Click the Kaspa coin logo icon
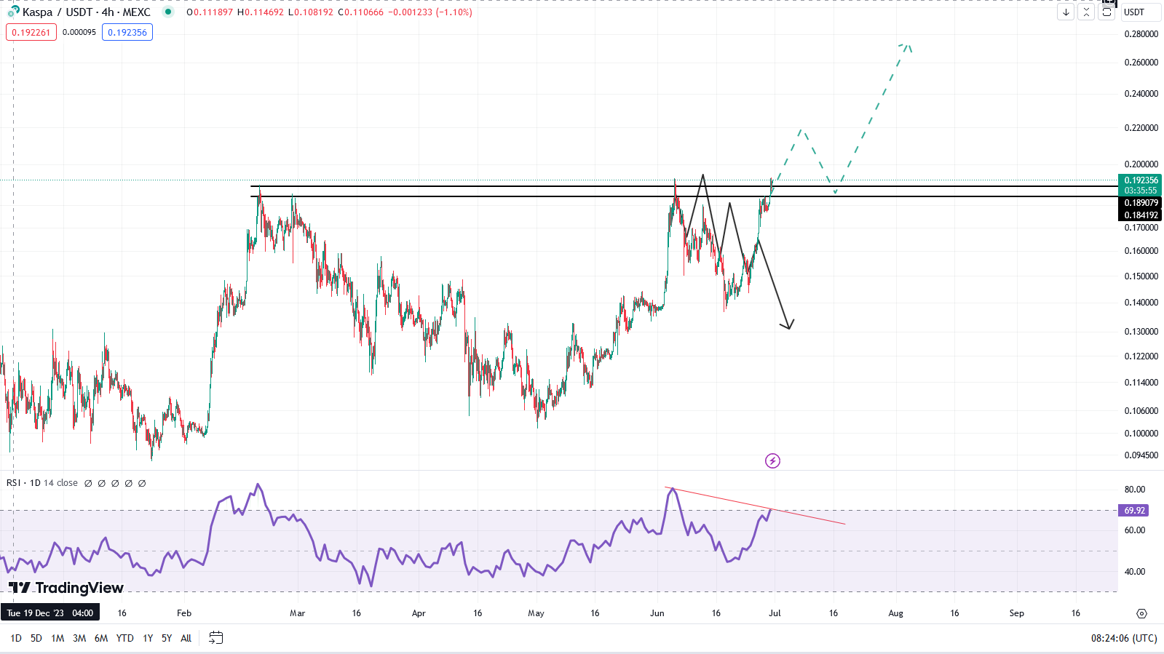This screenshot has width=1164, height=654. (x=13, y=12)
